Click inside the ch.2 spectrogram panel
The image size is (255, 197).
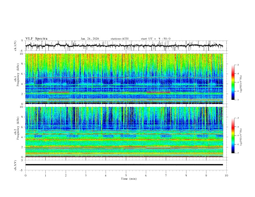click(124, 132)
